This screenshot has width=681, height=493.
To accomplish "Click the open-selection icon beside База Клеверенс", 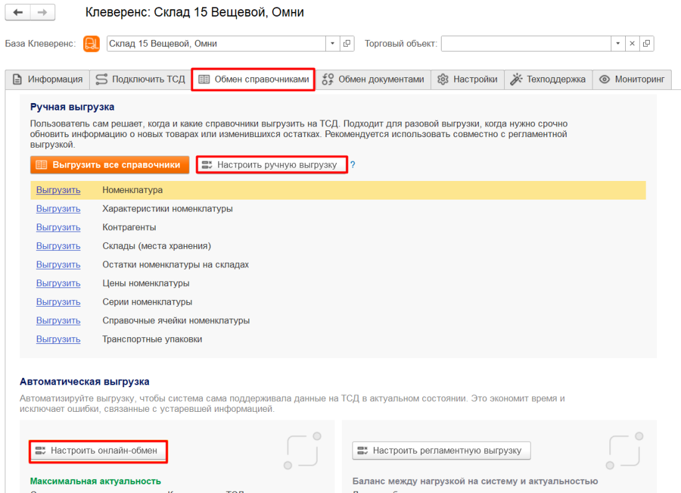I will coord(346,43).
